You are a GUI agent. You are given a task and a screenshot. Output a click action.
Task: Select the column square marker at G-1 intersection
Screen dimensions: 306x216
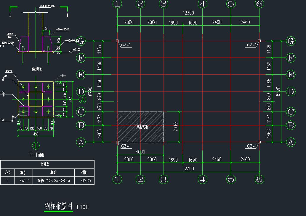click(117, 41)
